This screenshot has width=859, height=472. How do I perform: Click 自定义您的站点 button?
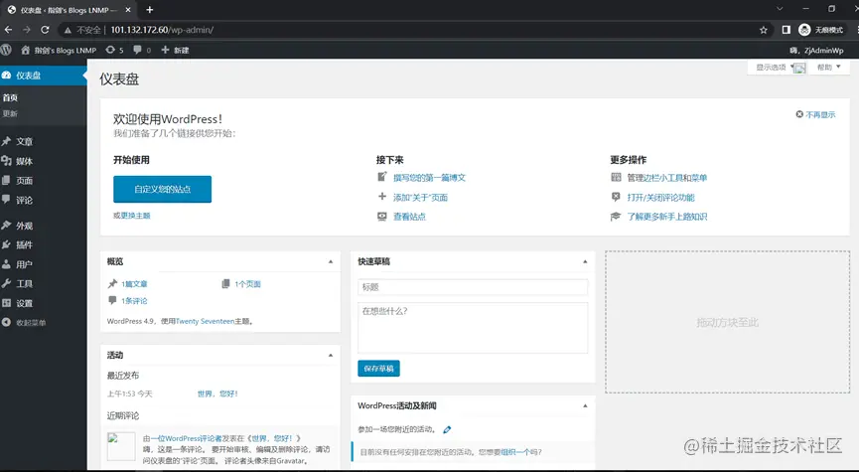(x=162, y=189)
